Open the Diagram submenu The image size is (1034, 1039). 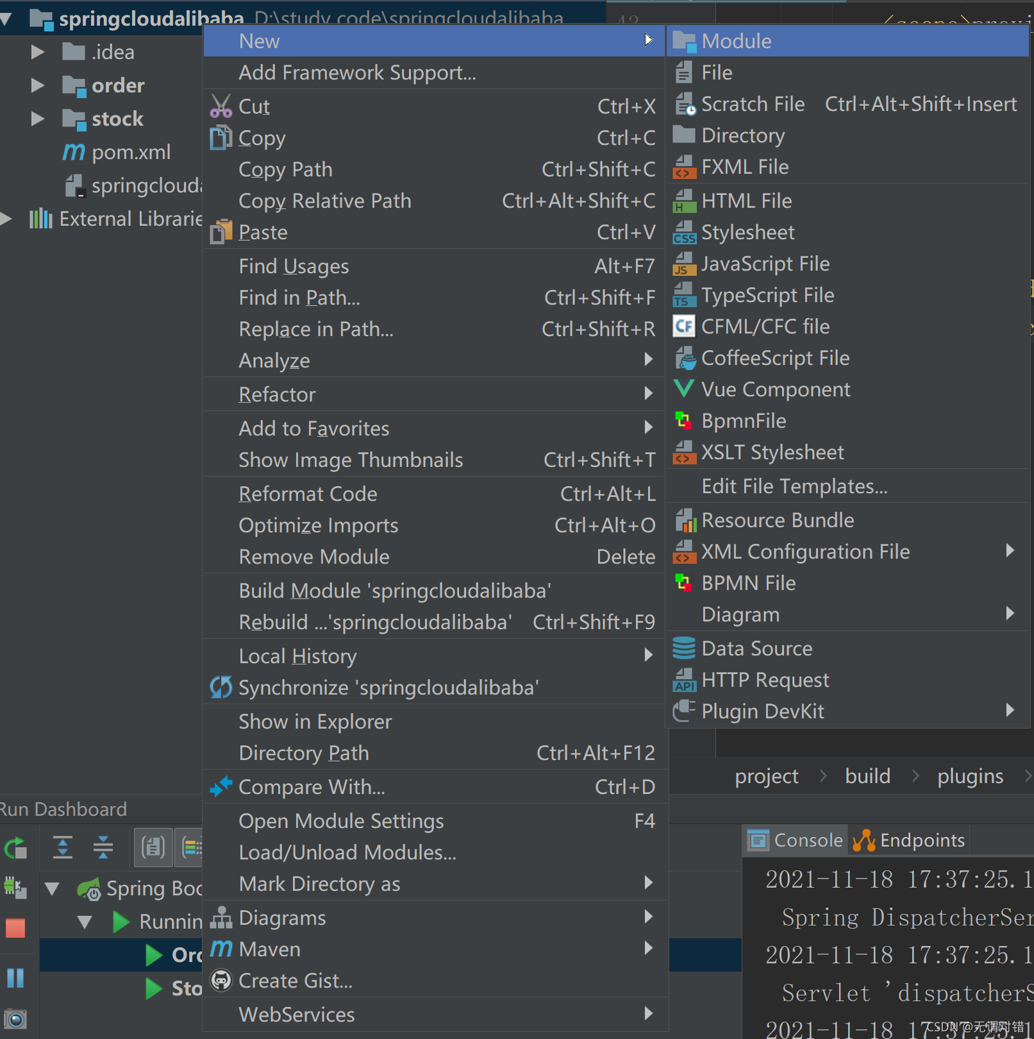click(847, 614)
